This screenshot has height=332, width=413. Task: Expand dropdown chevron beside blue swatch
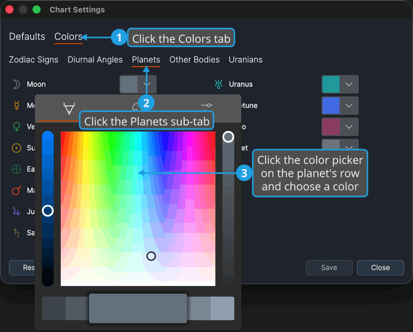[x=349, y=106]
